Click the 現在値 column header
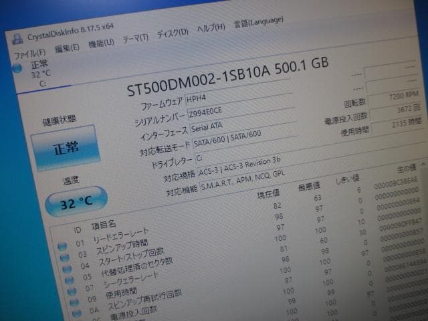Viewport: 428px width, 321px height. [x=268, y=193]
